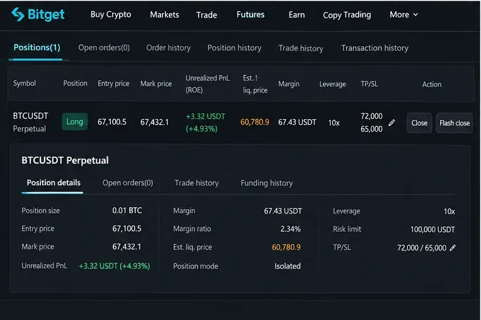Select Position details tab

tap(54, 183)
